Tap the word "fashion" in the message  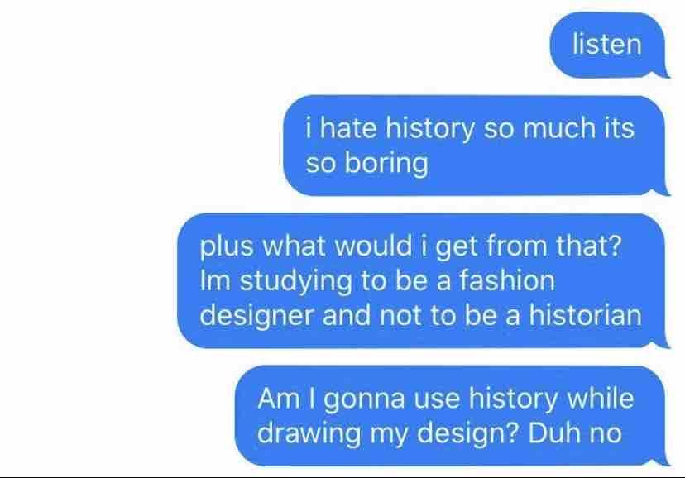point(507,280)
